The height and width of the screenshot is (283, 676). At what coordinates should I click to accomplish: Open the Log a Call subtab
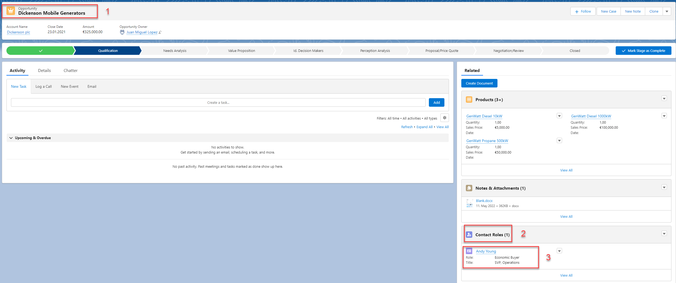[x=43, y=86]
